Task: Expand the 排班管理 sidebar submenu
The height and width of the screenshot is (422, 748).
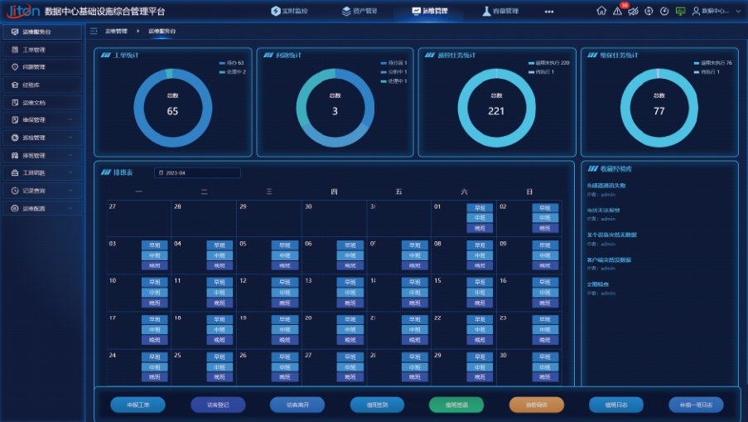Action: coord(70,155)
